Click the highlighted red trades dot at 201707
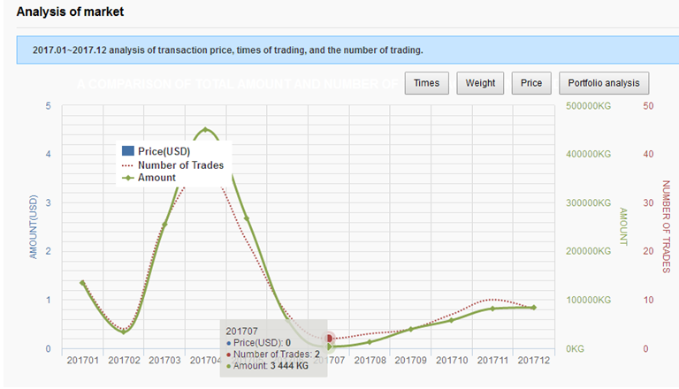The width and height of the screenshot is (679, 389). pyautogui.click(x=329, y=339)
